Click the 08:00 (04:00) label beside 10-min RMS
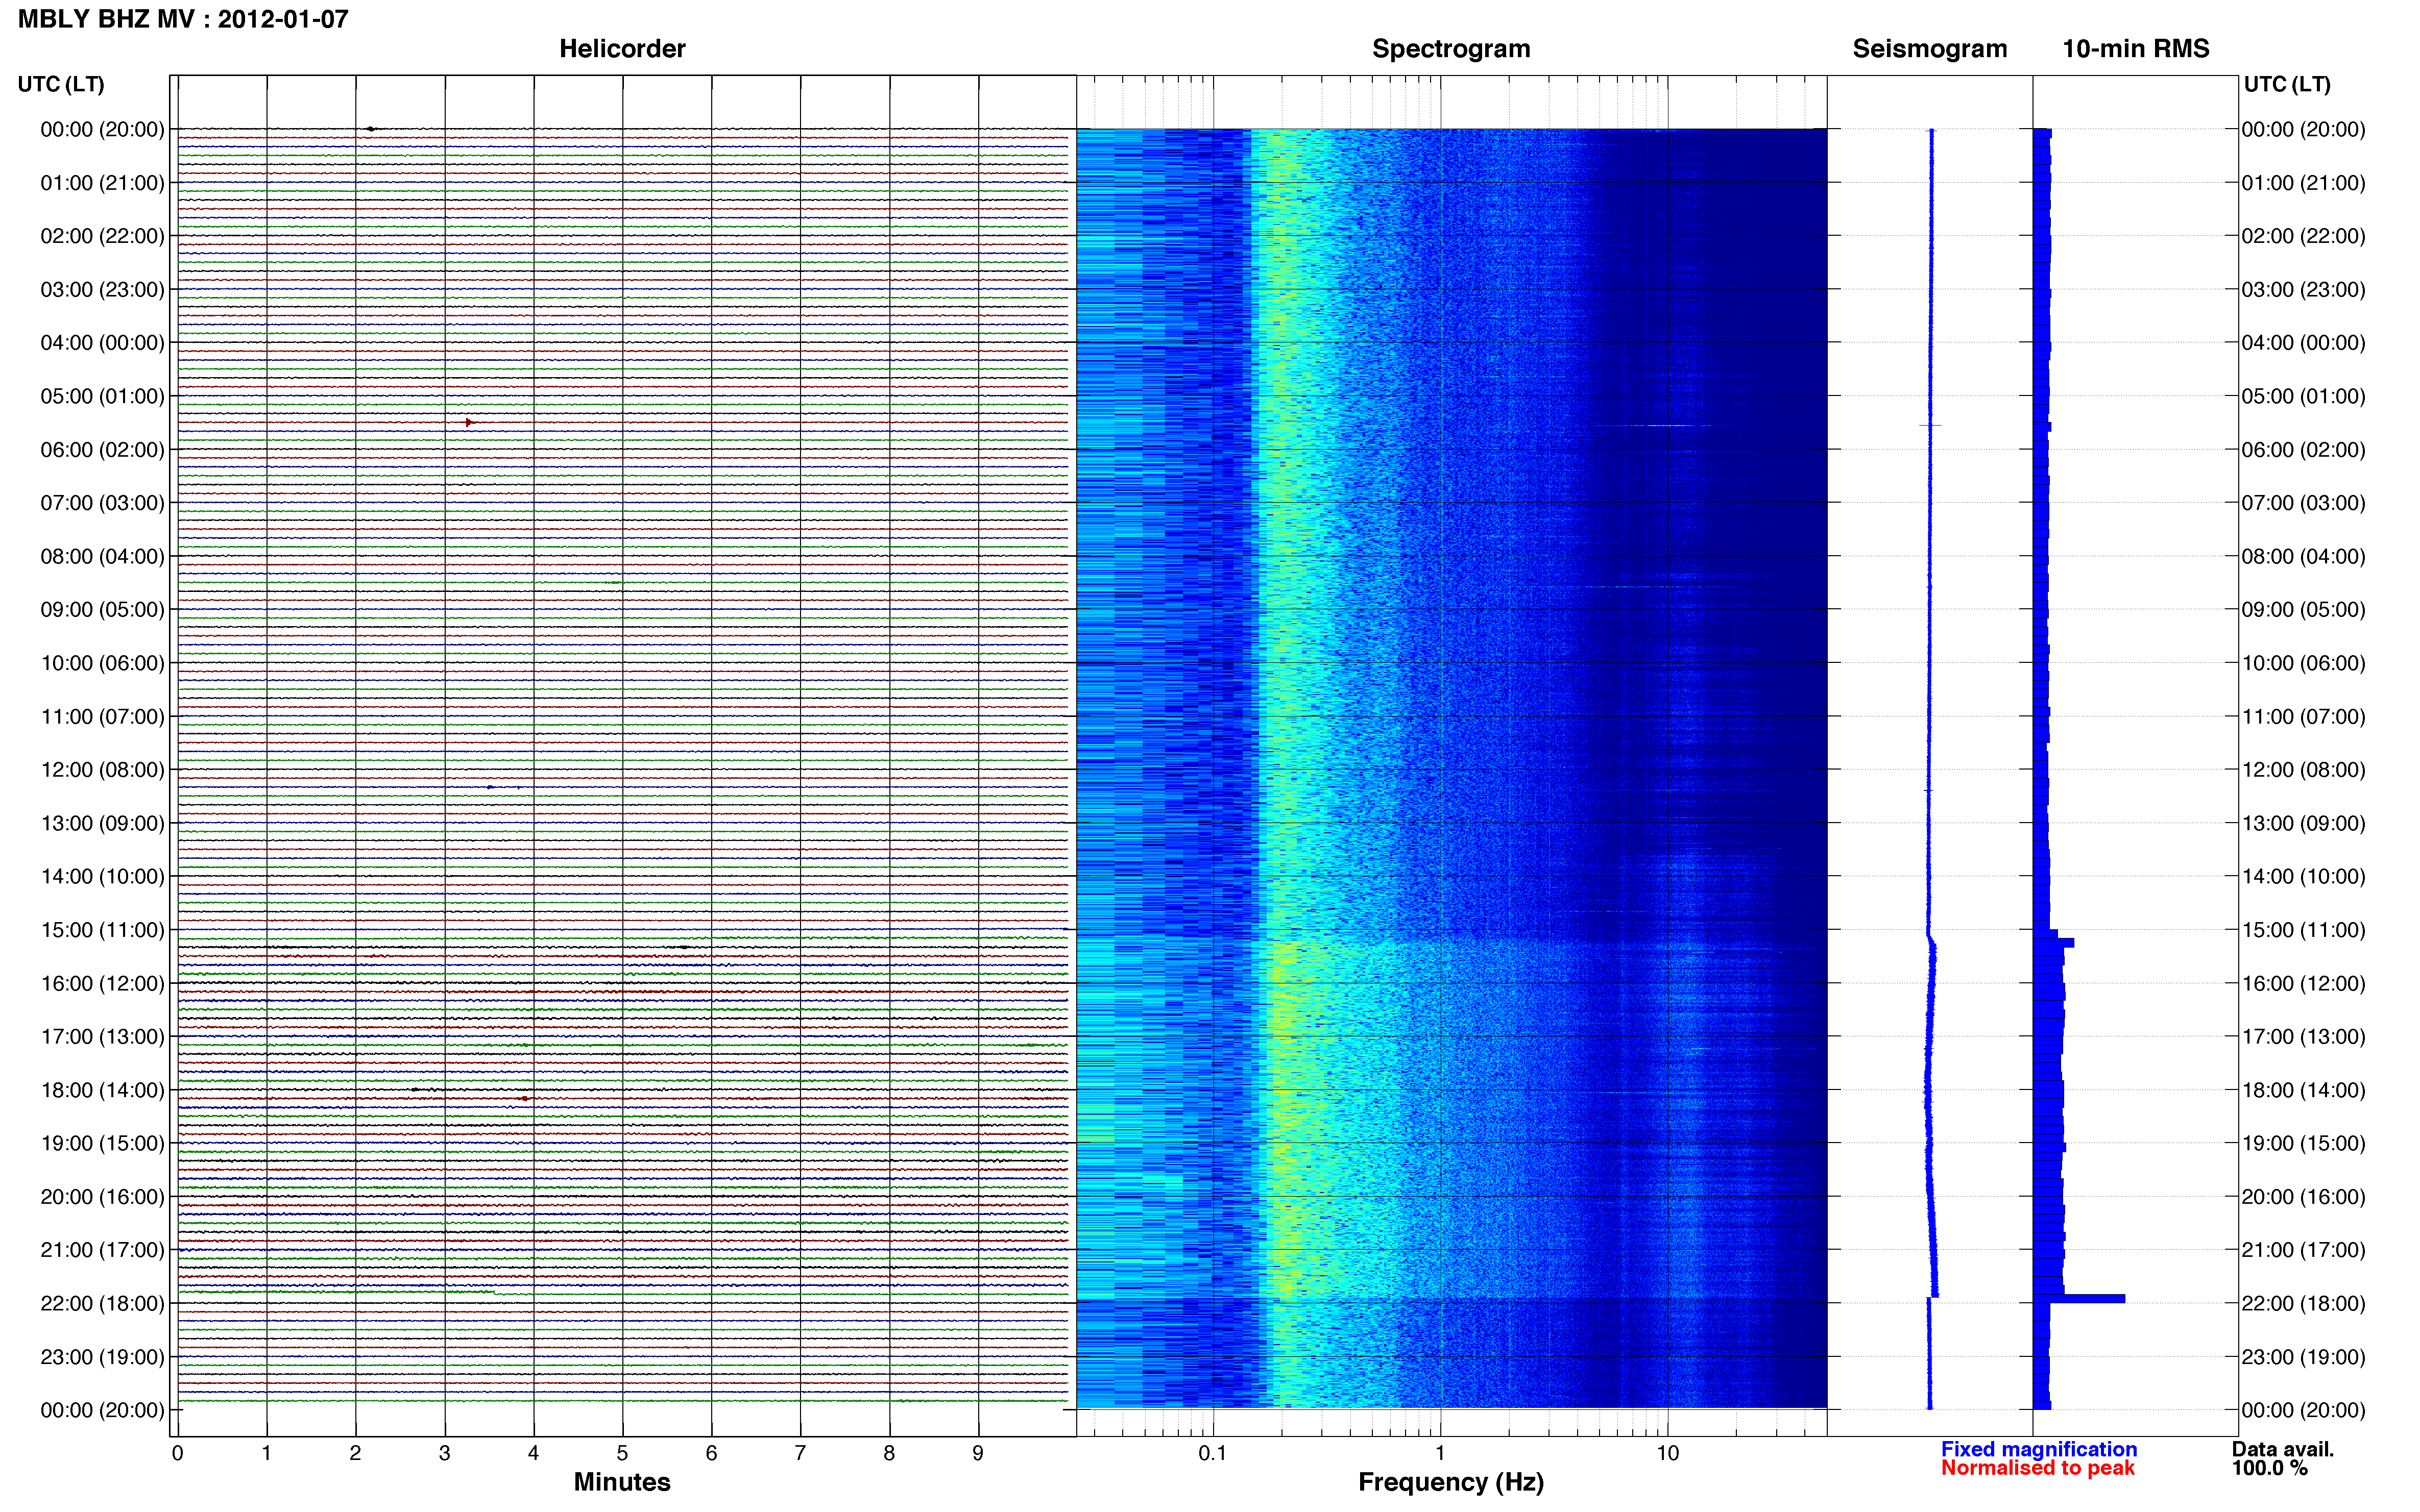The image size is (2420, 1512). click(2303, 556)
